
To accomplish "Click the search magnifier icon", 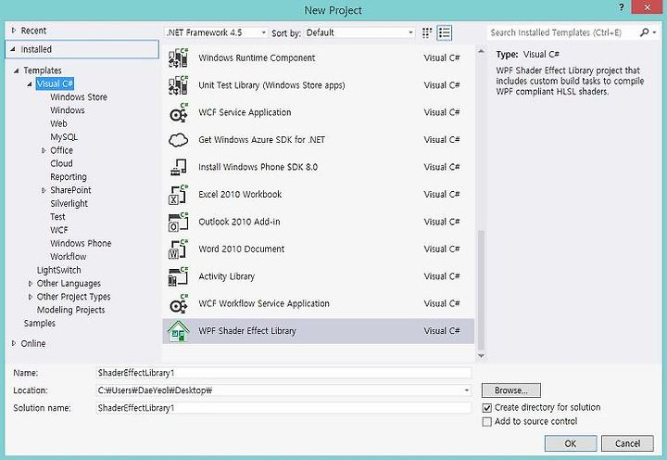I will pyautogui.click(x=644, y=32).
